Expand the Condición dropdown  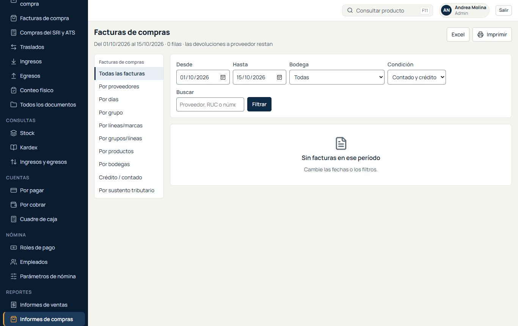tap(417, 77)
